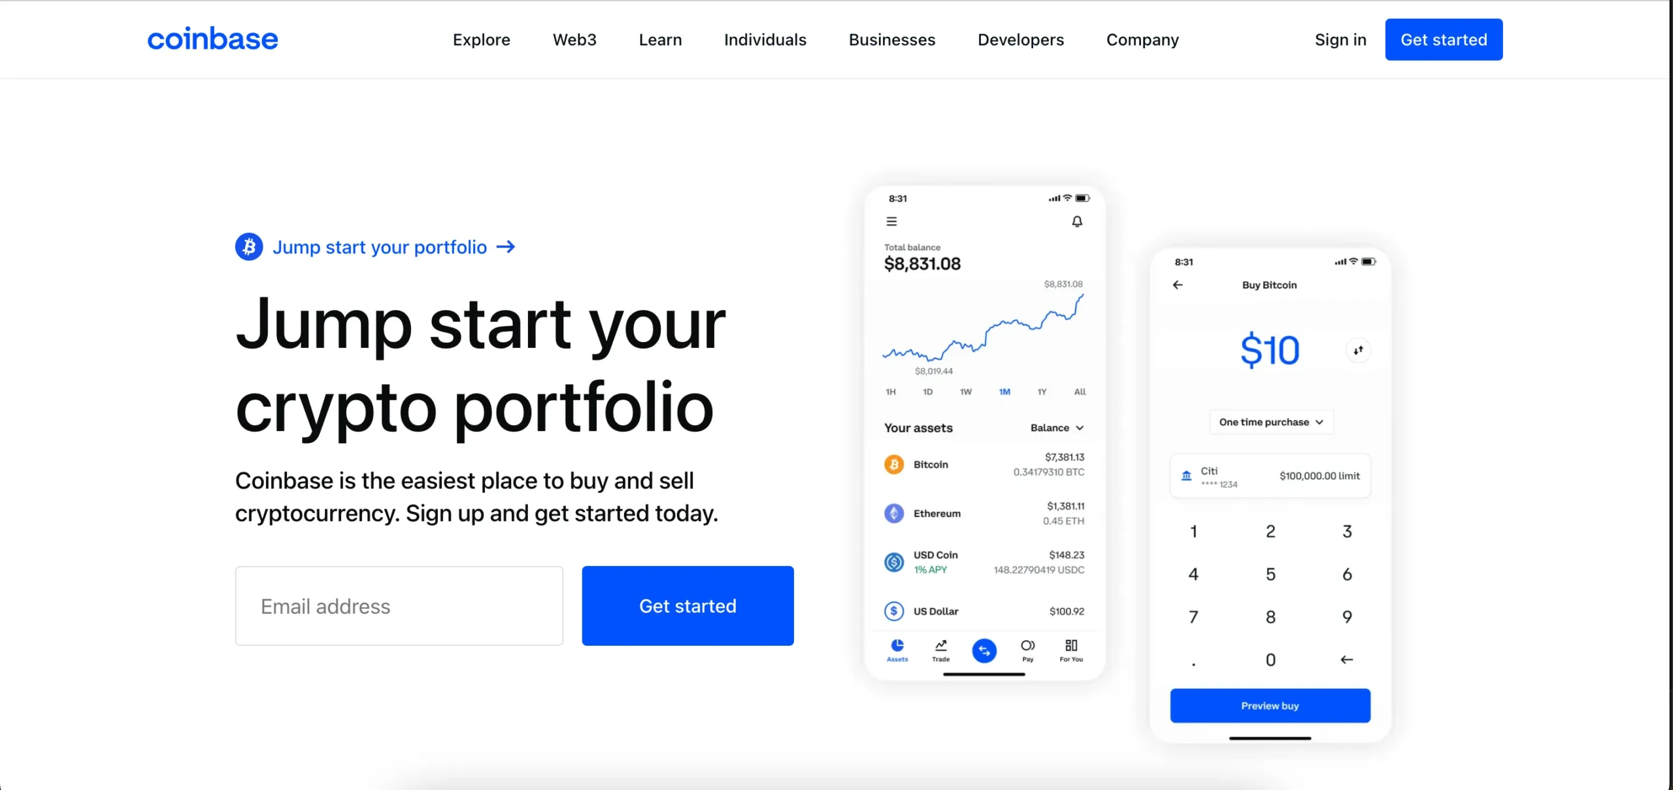Click the Assets tab icon in app

point(897,648)
